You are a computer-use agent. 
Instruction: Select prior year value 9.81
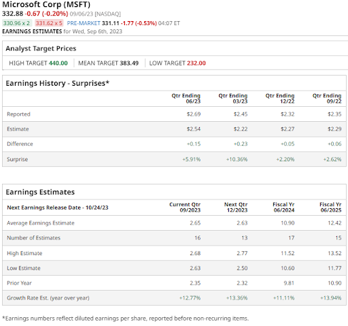pos(289,283)
